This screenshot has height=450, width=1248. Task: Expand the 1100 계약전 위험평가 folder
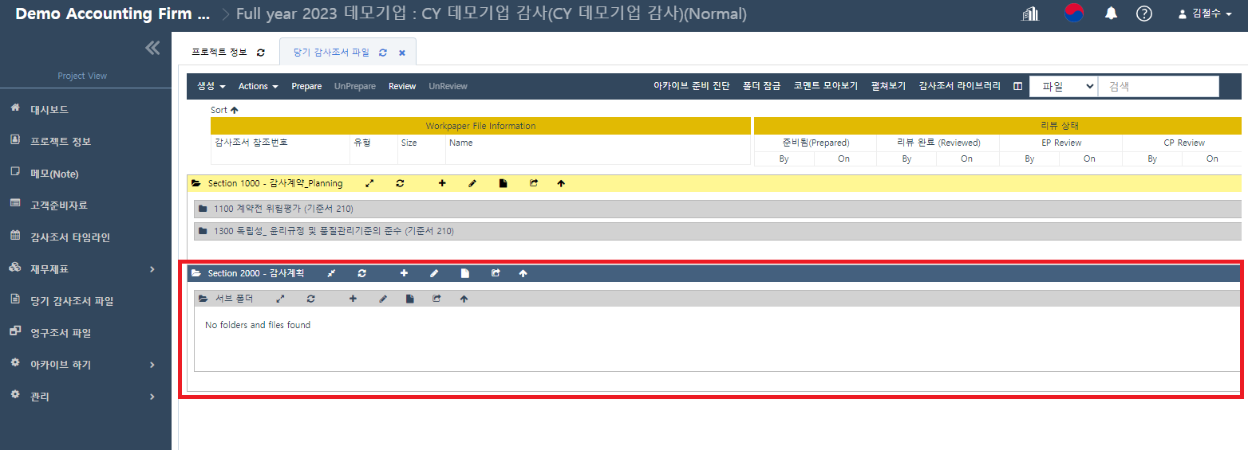pyautogui.click(x=283, y=209)
